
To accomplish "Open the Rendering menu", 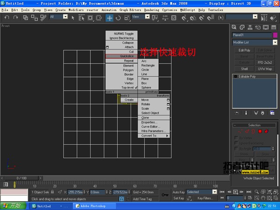I will 152,10.
